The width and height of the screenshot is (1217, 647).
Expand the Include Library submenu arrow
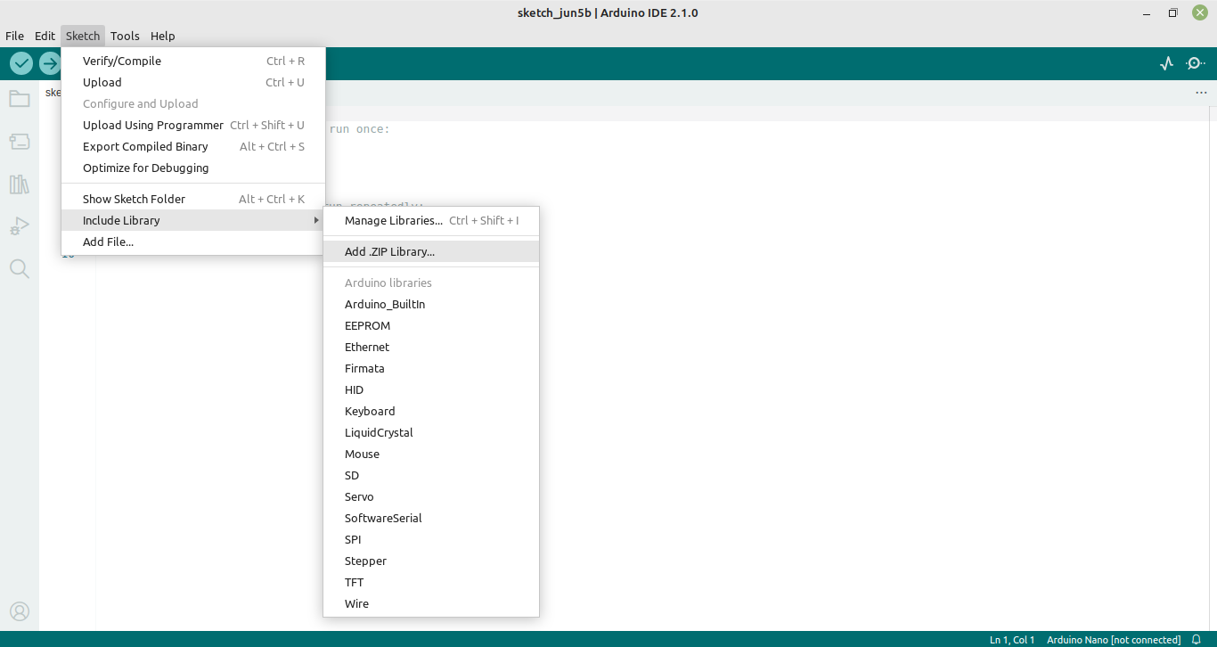click(316, 220)
